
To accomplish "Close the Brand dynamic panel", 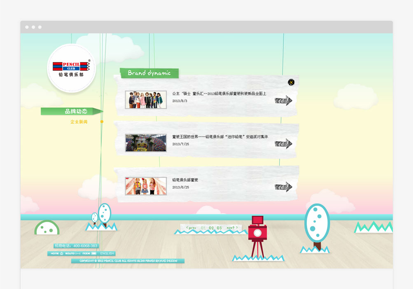I will tap(291, 82).
